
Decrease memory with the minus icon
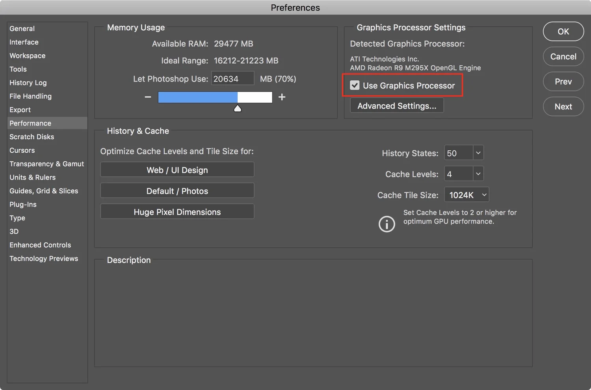[x=147, y=97]
